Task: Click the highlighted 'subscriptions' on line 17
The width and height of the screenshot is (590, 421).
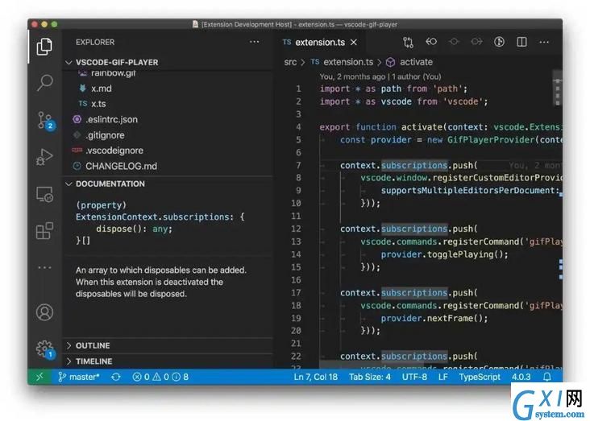Action: [x=414, y=293]
